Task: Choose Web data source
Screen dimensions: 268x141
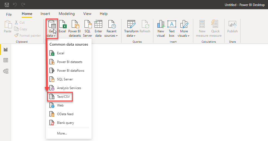Action: [x=69, y=105]
